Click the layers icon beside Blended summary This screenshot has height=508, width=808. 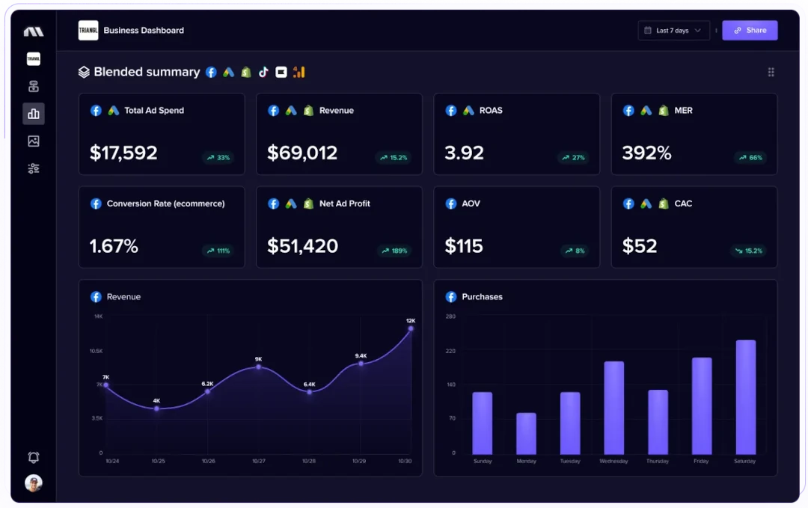pyautogui.click(x=84, y=72)
